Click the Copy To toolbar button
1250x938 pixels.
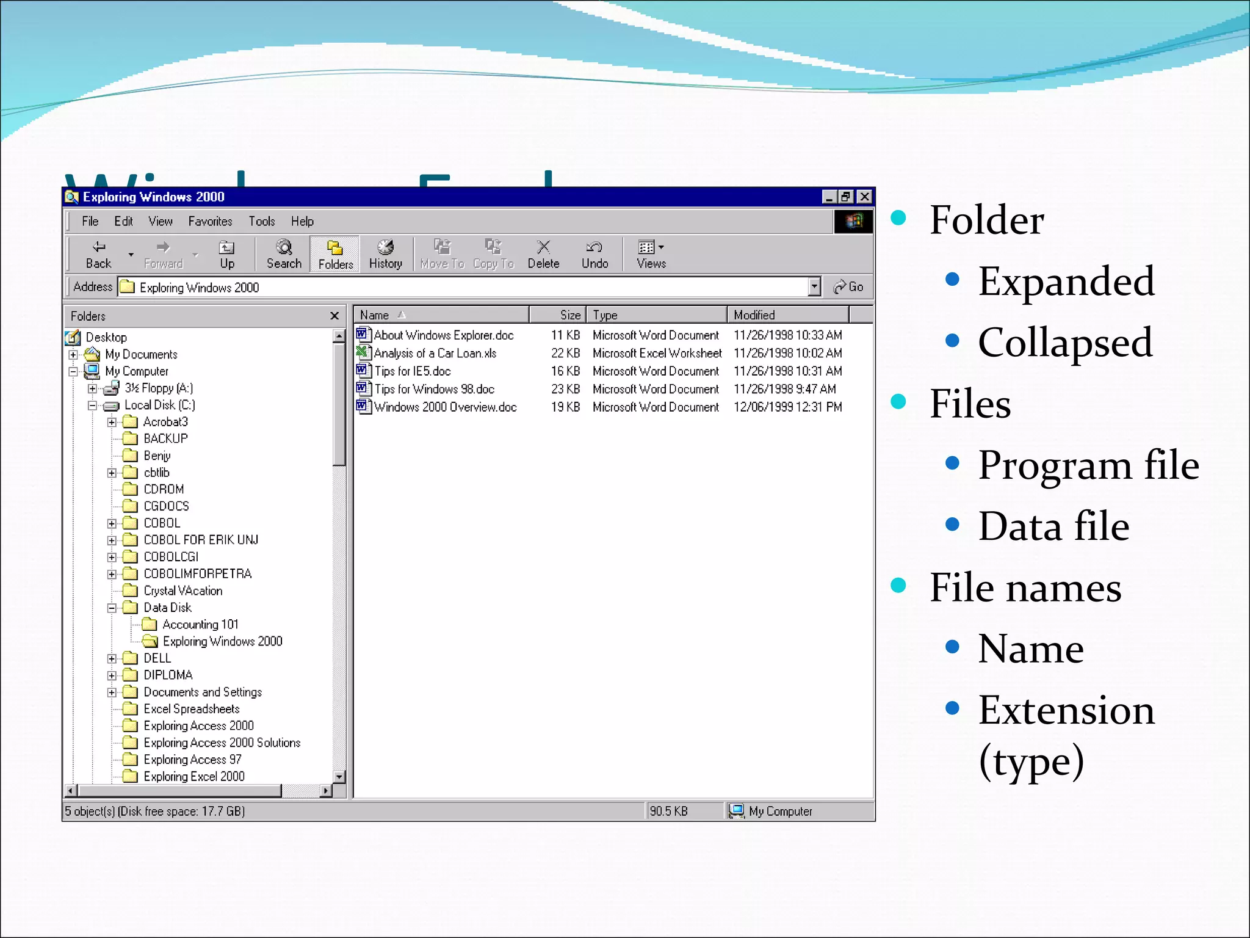[x=494, y=254]
